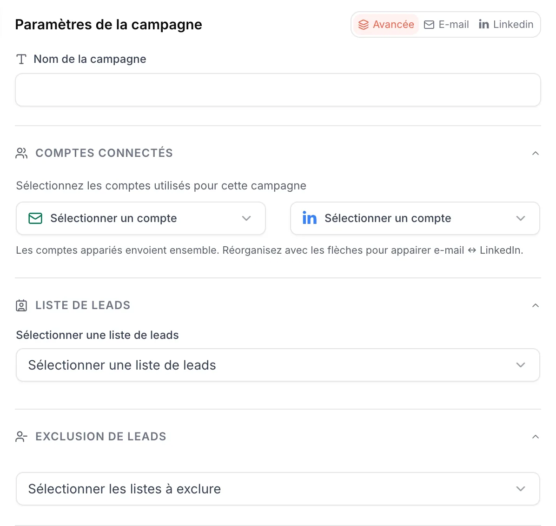Click the Sélectionner une liste de leads label above the dropdown

[x=97, y=335]
